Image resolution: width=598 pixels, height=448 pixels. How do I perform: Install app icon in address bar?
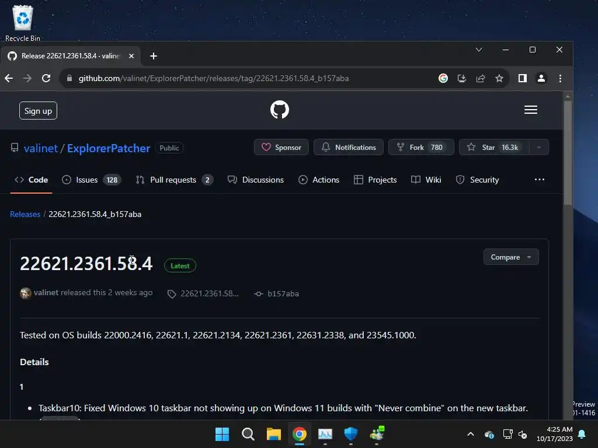(x=462, y=78)
